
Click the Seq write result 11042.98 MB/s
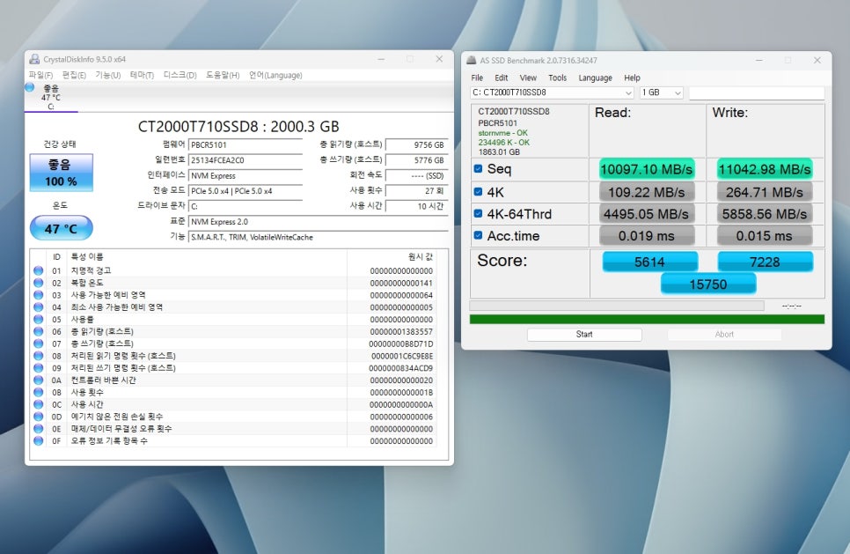pos(765,169)
